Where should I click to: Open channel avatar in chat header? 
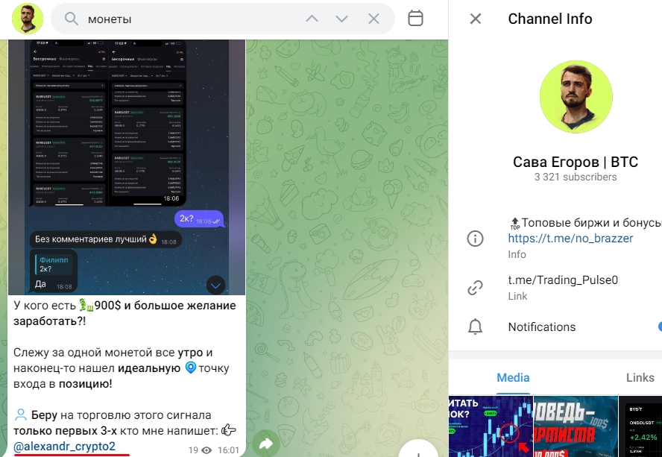28,19
